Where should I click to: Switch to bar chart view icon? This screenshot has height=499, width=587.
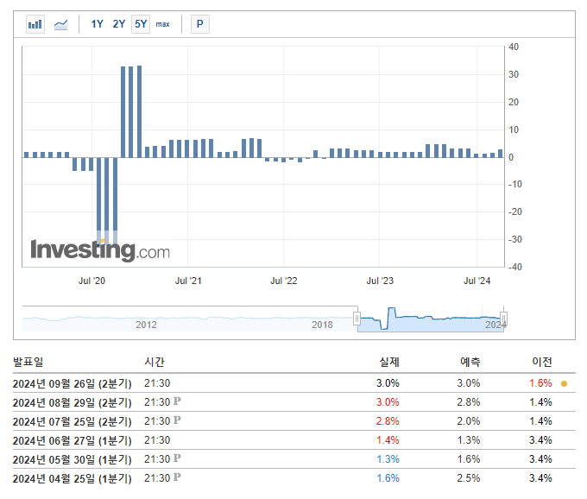coord(35,24)
